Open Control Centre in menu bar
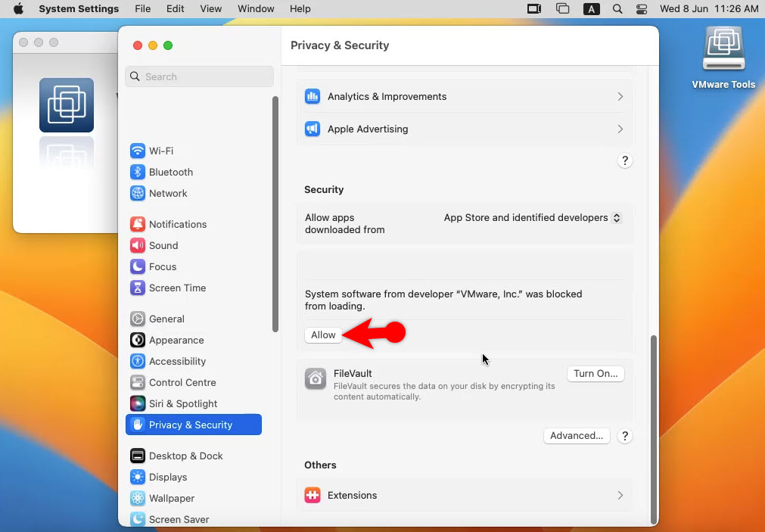 point(642,9)
